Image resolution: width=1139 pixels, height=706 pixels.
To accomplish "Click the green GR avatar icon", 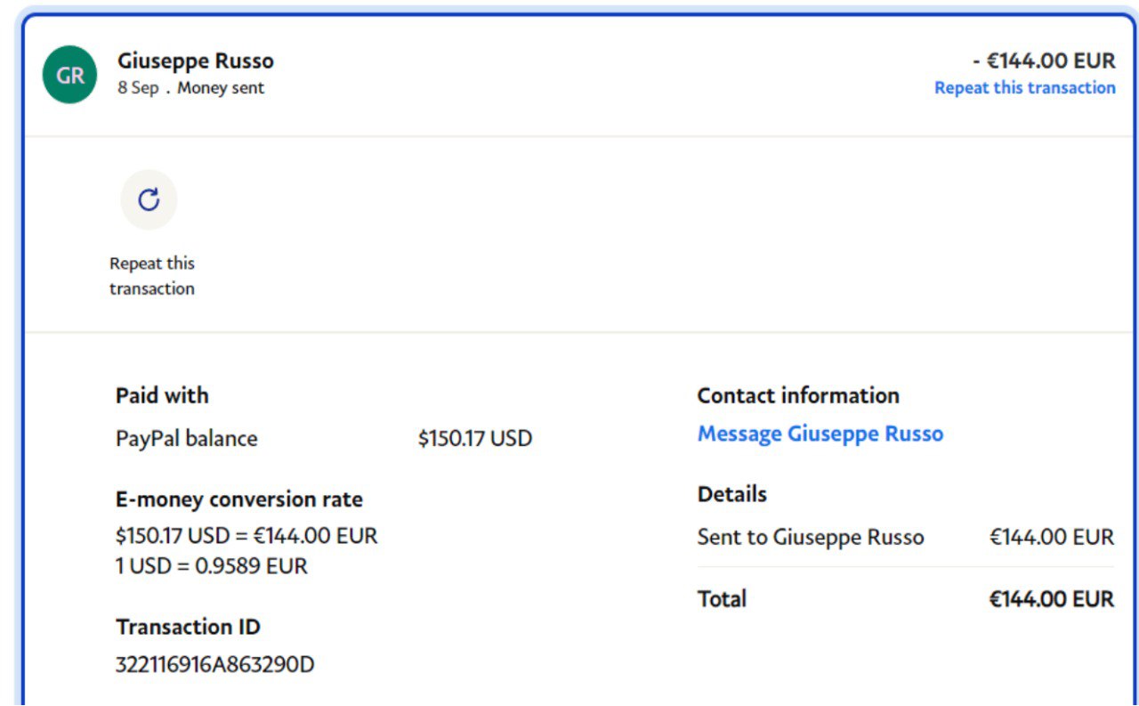I will [x=69, y=75].
